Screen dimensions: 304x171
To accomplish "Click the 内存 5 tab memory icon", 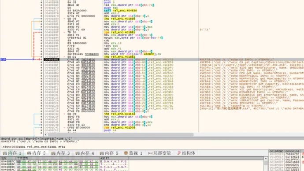I will 102,153.
